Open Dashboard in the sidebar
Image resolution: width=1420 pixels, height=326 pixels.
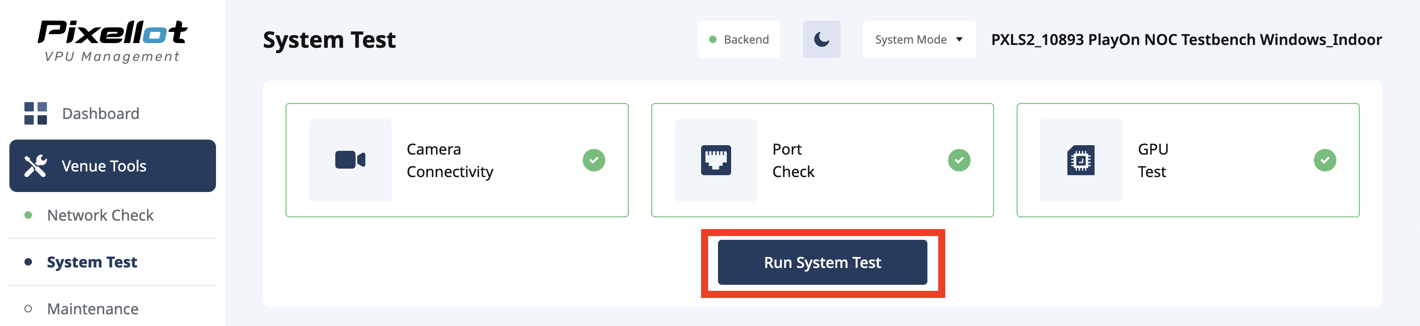point(100,113)
